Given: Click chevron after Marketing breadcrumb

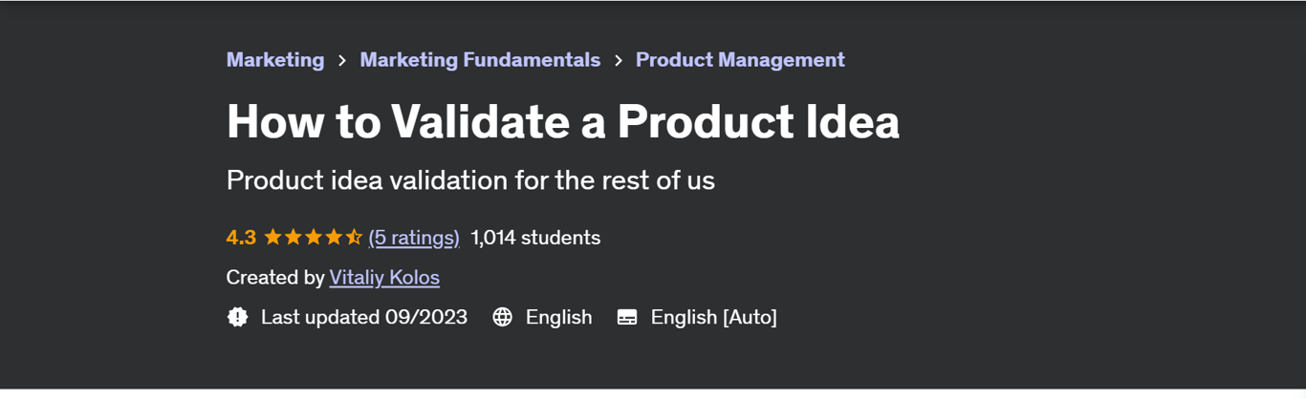Looking at the screenshot, I should (342, 60).
